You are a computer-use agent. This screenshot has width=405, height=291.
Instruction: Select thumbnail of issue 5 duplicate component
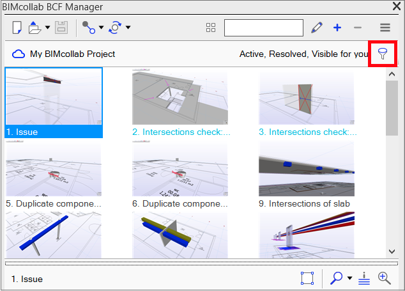pyautogui.click(x=54, y=169)
